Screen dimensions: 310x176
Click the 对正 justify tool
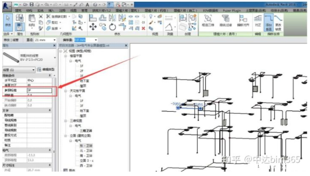coord(258,21)
